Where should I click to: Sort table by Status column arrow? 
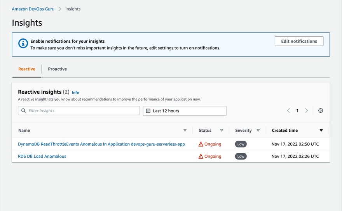[x=222, y=131]
